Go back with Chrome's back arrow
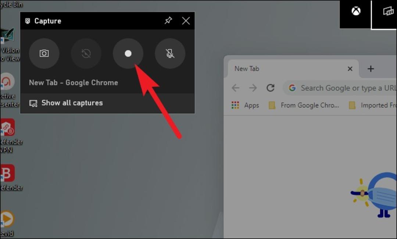 coord(236,88)
